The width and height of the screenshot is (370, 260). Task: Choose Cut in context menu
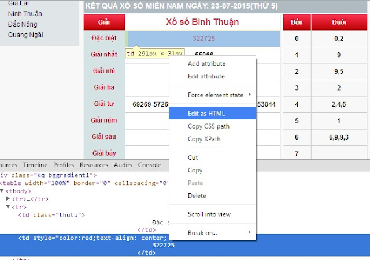212,157
